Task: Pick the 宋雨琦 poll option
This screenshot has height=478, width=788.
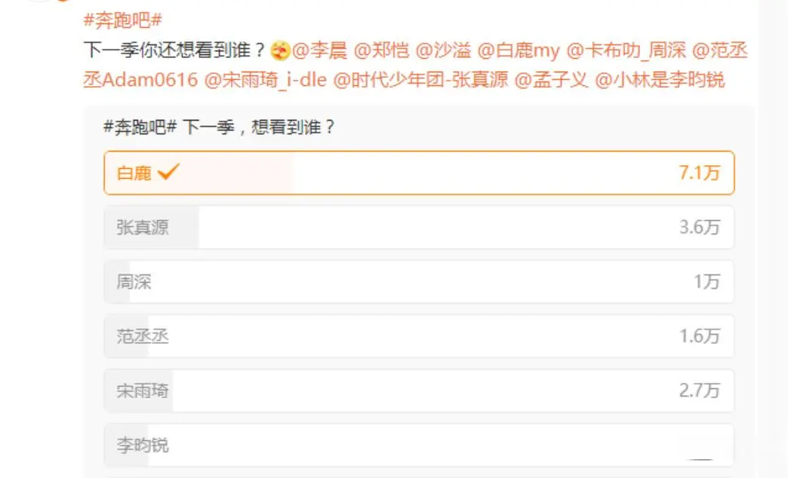Action: pos(419,391)
